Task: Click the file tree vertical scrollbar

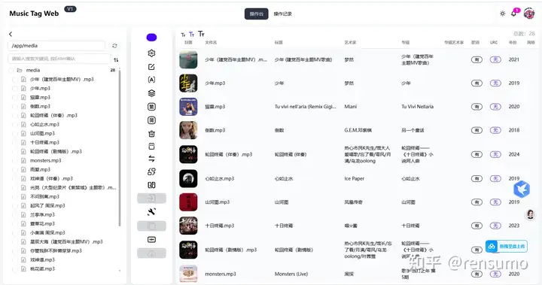Action: coord(120,149)
